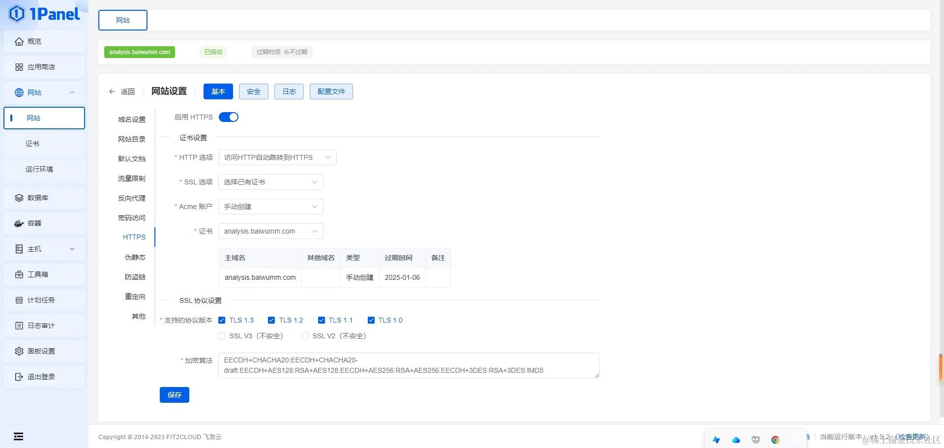Click the 检查更新 link

(x=913, y=437)
